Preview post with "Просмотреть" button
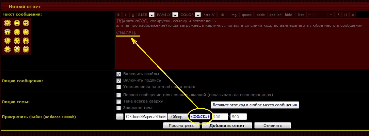 click(181, 126)
